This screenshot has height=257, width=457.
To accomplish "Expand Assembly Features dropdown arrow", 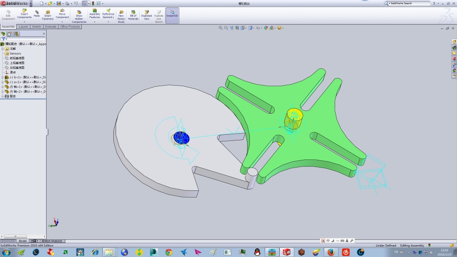I will click(x=94, y=22).
